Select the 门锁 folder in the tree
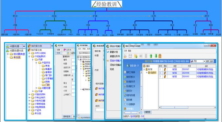This screenshot has width=222, height=122. pyautogui.click(x=47, y=85)
